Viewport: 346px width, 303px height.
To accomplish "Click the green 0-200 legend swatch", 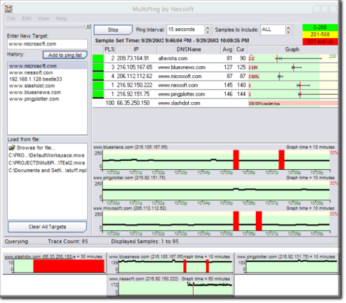I will pyautogui.click(x=320, y=27).
